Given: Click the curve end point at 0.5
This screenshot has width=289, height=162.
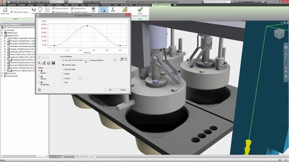Looking at the screenshot, I should click(120, 45).
